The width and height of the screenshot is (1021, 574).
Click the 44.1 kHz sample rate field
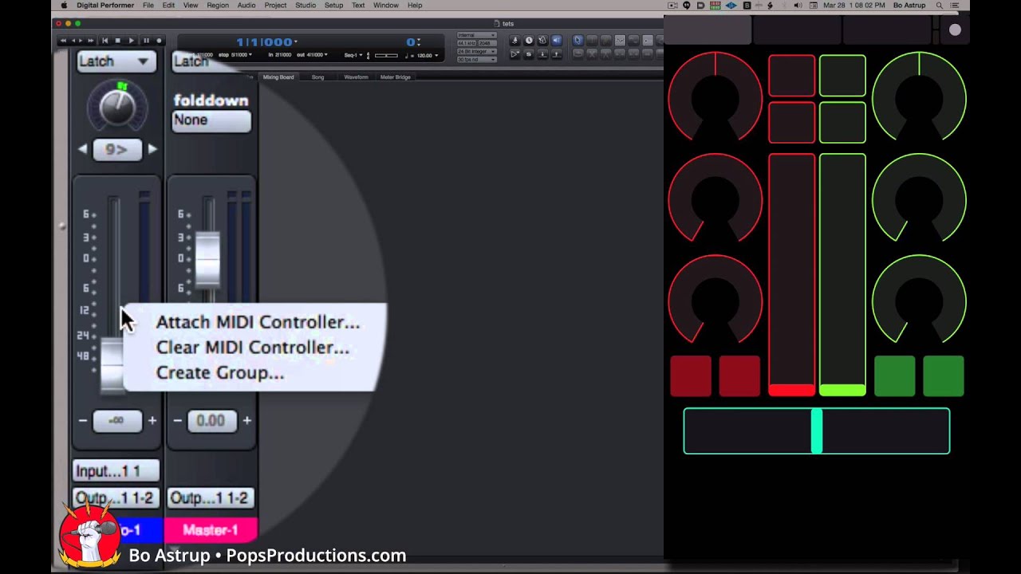[x=467, y=43]
